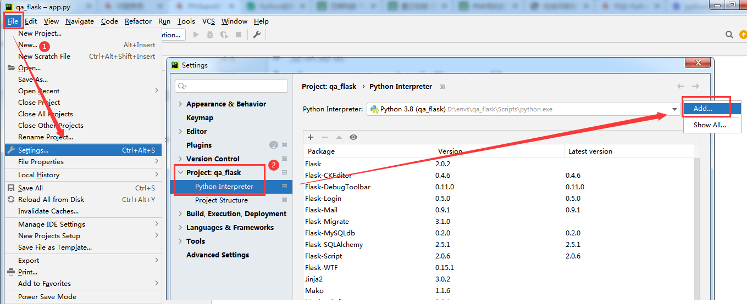747x304 pixels.
Task: Select the Flask-SQLAlchemy package row
Action: pos(498,244)
